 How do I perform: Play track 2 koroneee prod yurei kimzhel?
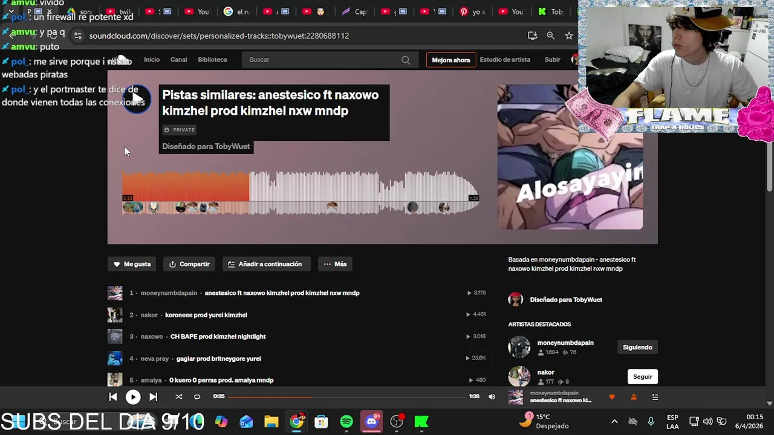pos(206,315)
